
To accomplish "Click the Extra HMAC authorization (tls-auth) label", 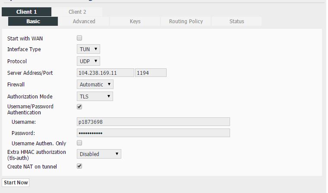I will pos(37,155).
